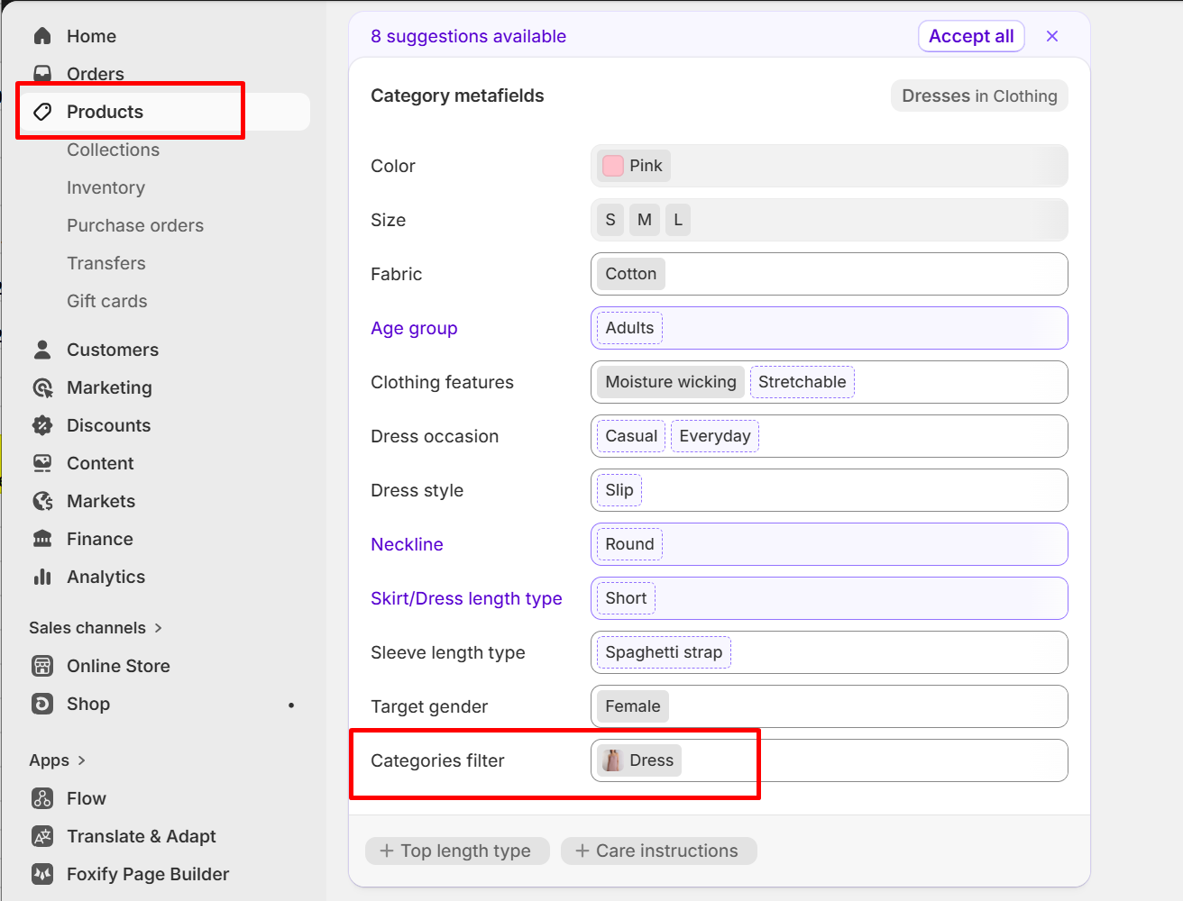Screen dimensions: 1183x901
Task: Click the Orders inbox icon
Action: click(x=42, y=74)
